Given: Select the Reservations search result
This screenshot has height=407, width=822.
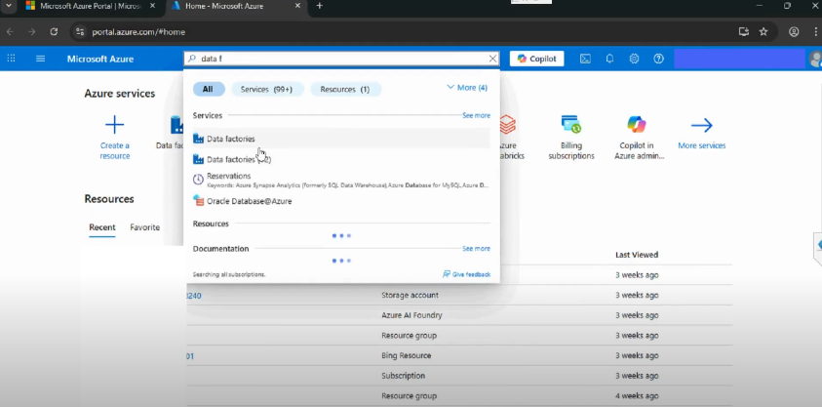Looking at the screenshot, I should (341, 180).
